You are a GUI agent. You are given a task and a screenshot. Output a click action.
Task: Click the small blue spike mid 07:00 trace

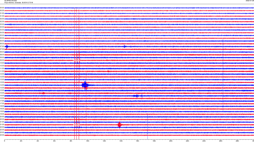(x=124, y=47)
